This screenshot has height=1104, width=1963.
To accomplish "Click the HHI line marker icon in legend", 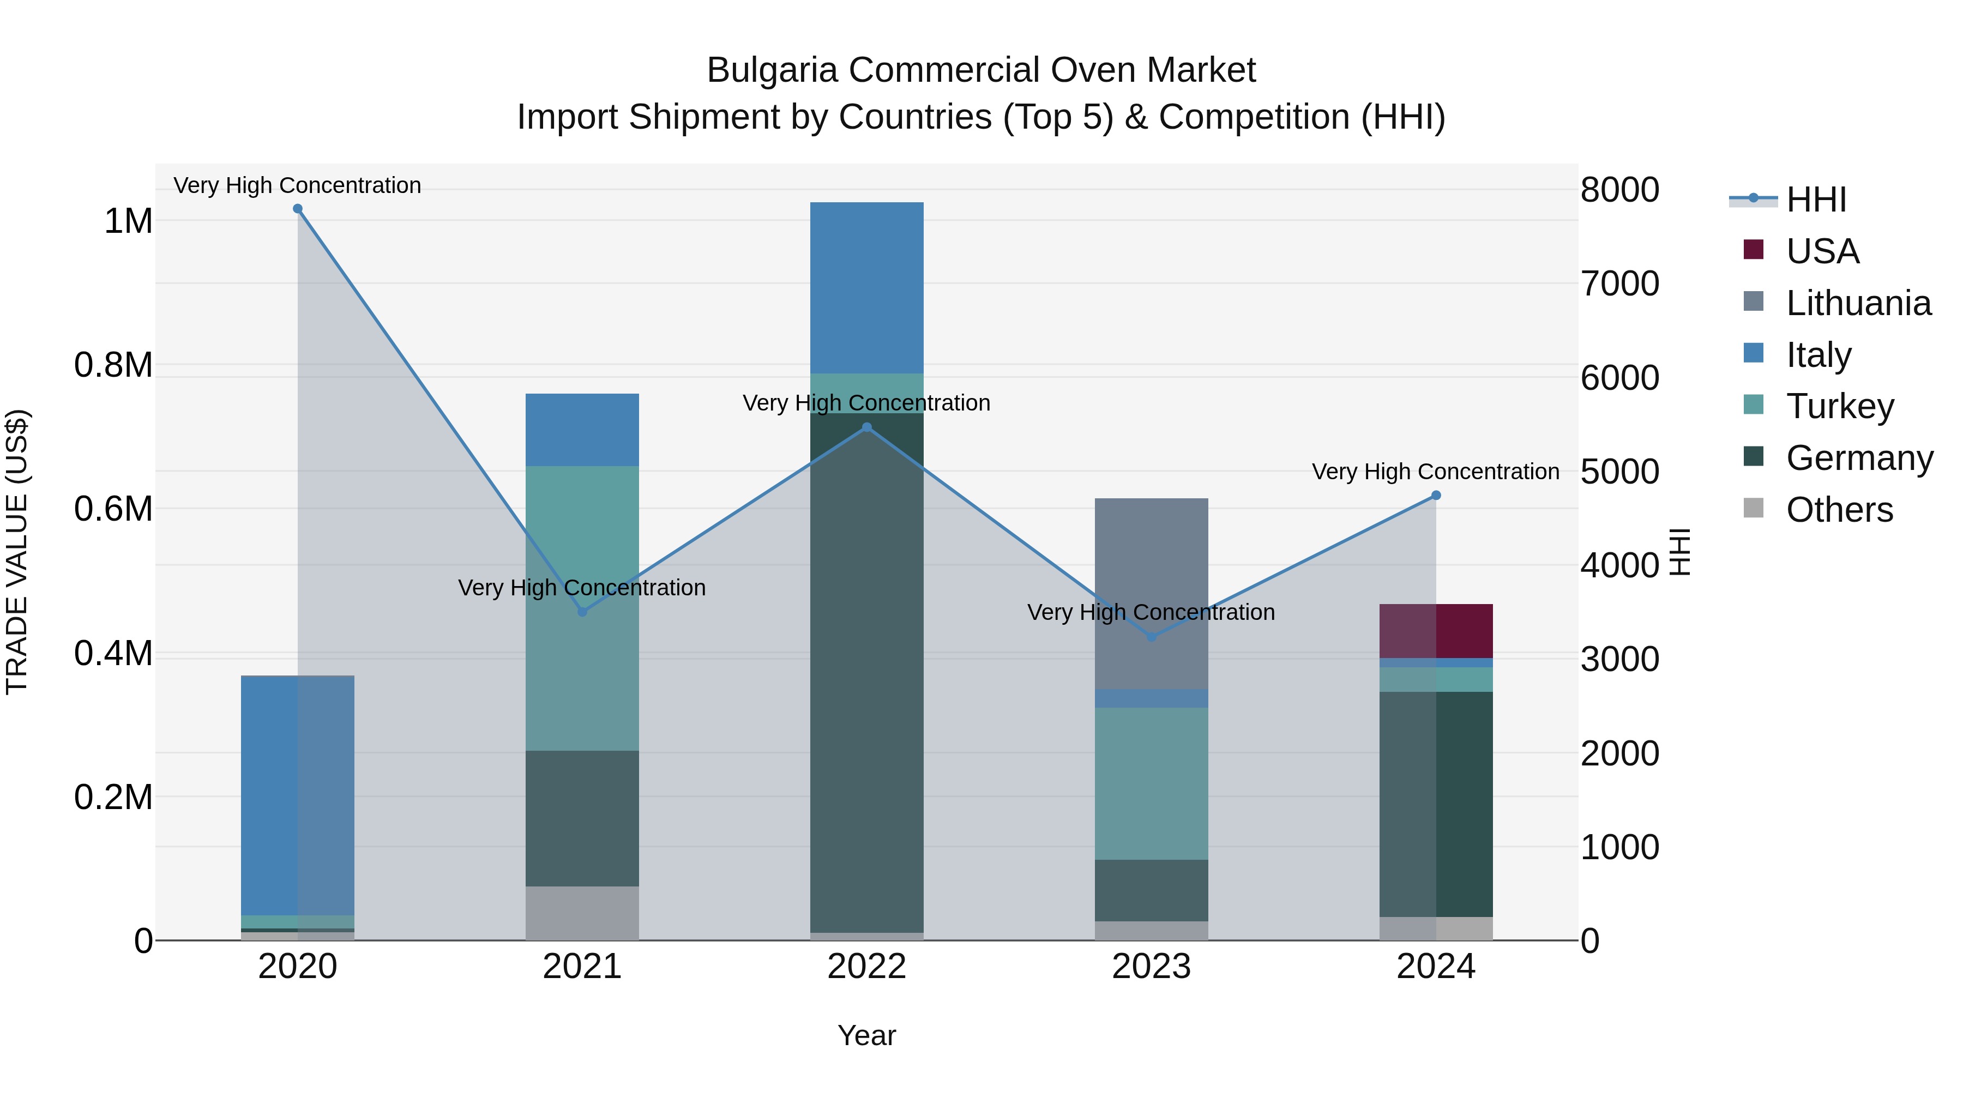I will (1754, 198).
